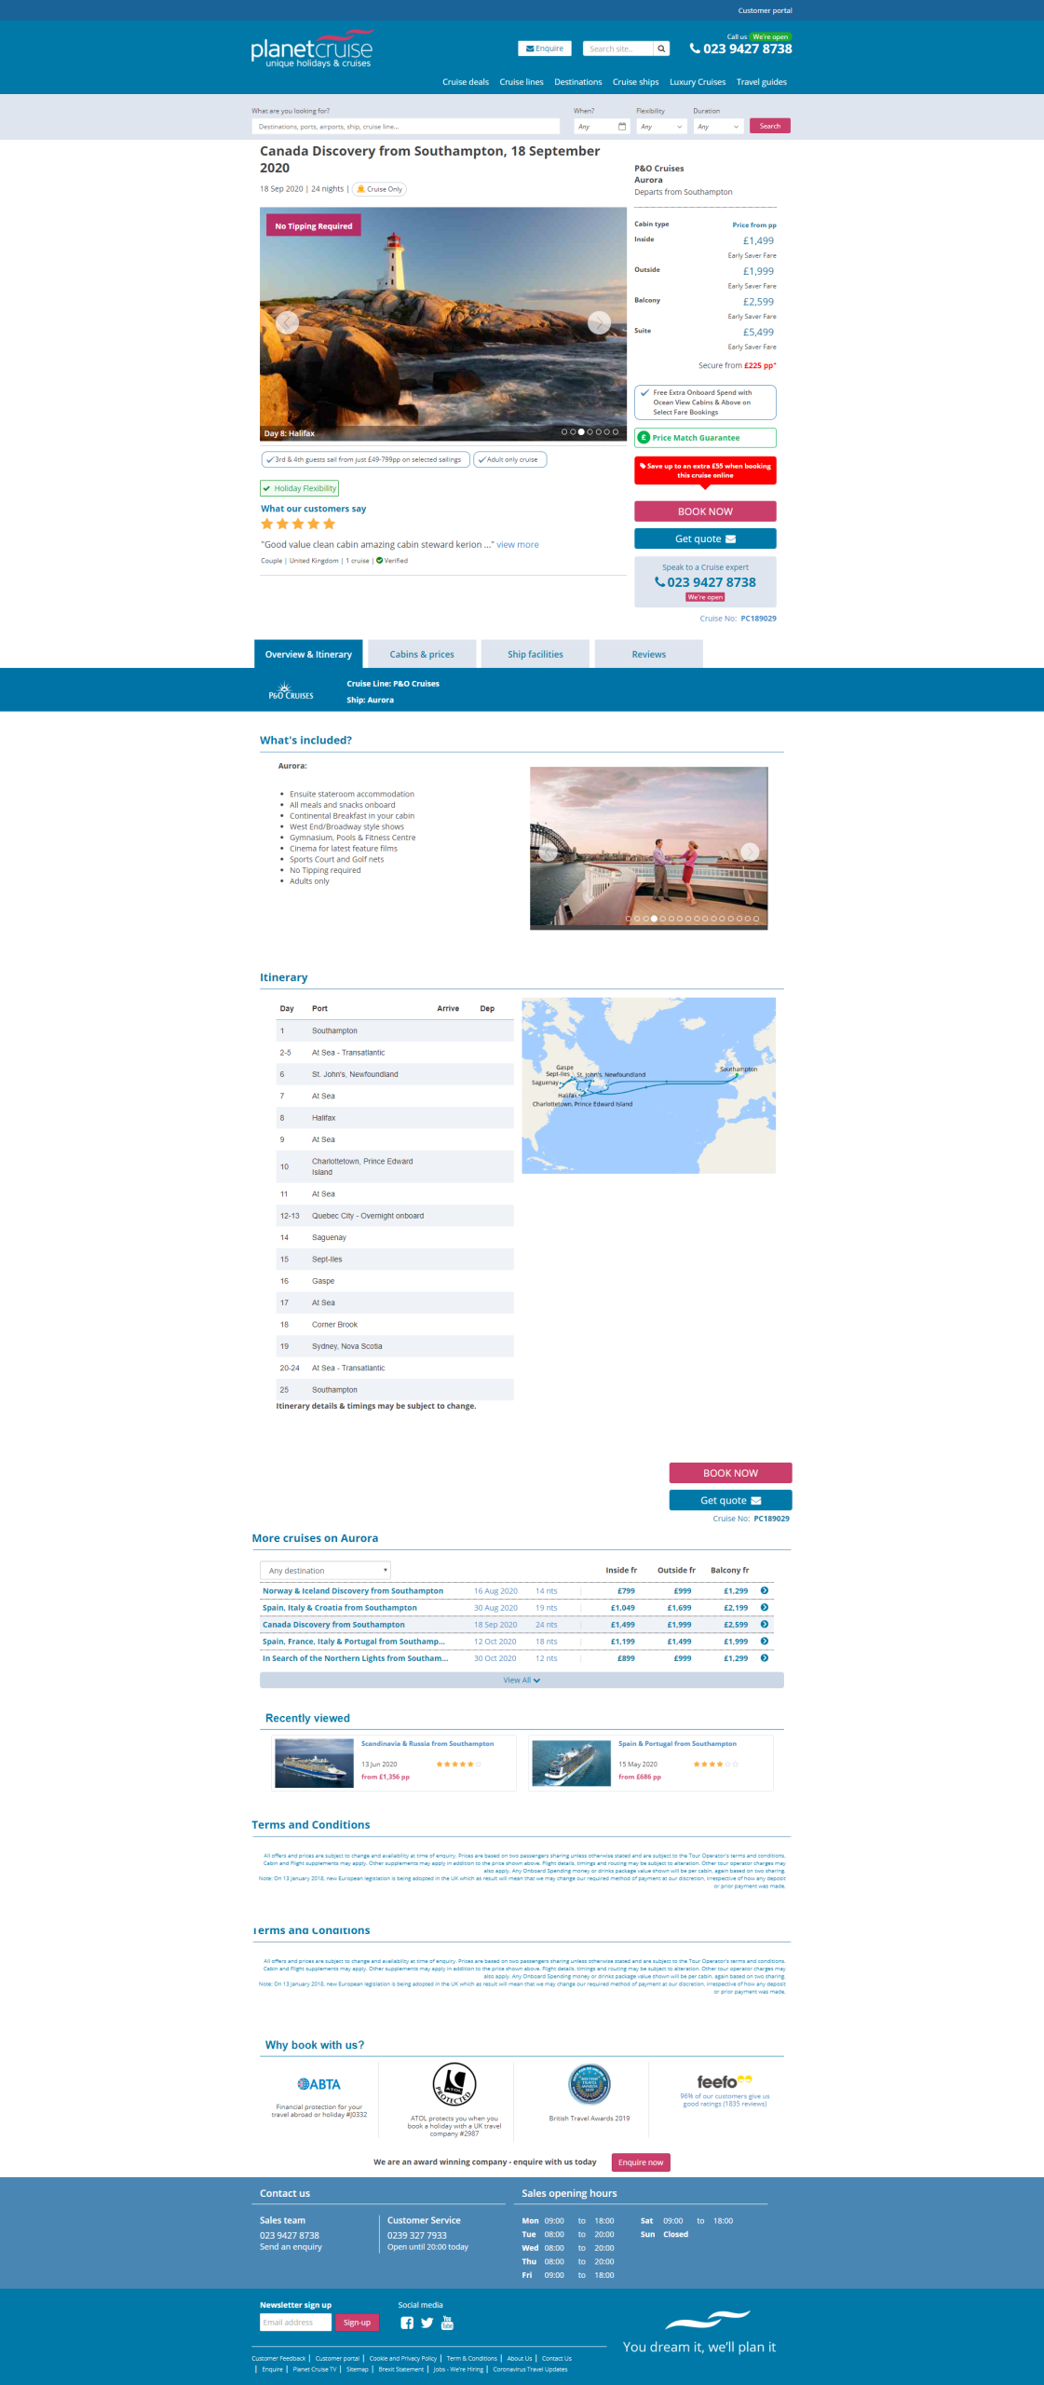Image resolution: width=1044 pixels, height=2385 pixels.
Task: Expand View All cruises list
Action: [522, 1680]
